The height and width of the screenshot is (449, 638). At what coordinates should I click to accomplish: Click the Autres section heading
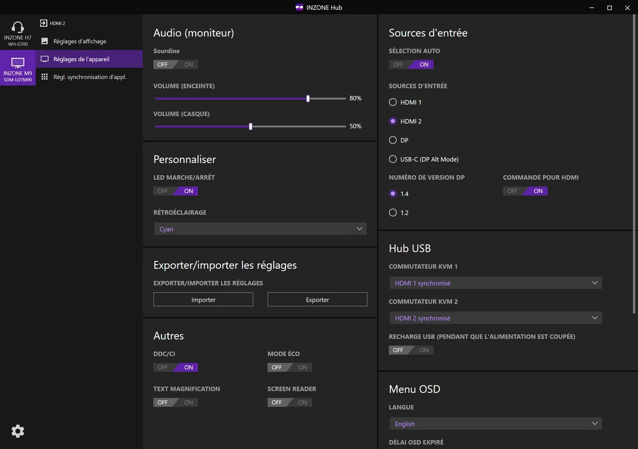(x=169, y=336)
